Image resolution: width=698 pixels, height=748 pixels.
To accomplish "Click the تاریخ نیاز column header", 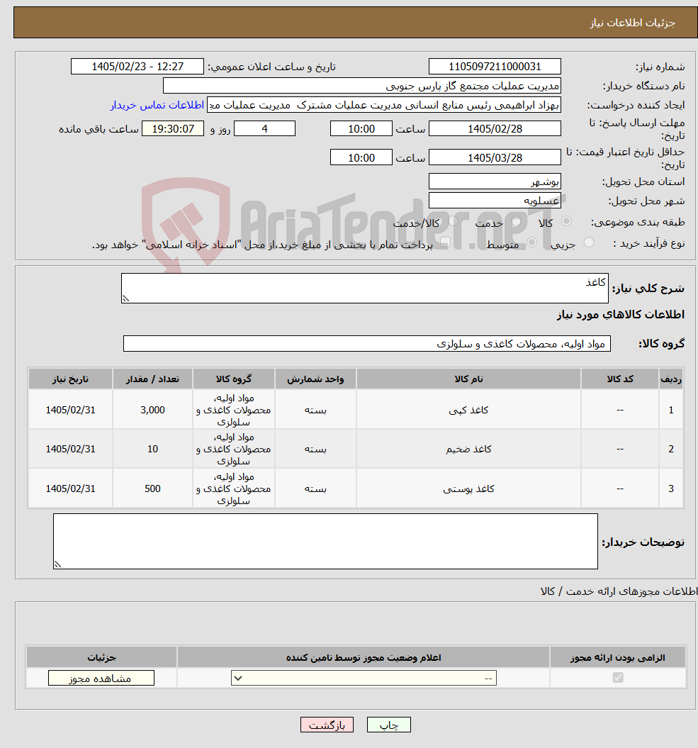I will point(71,379).
